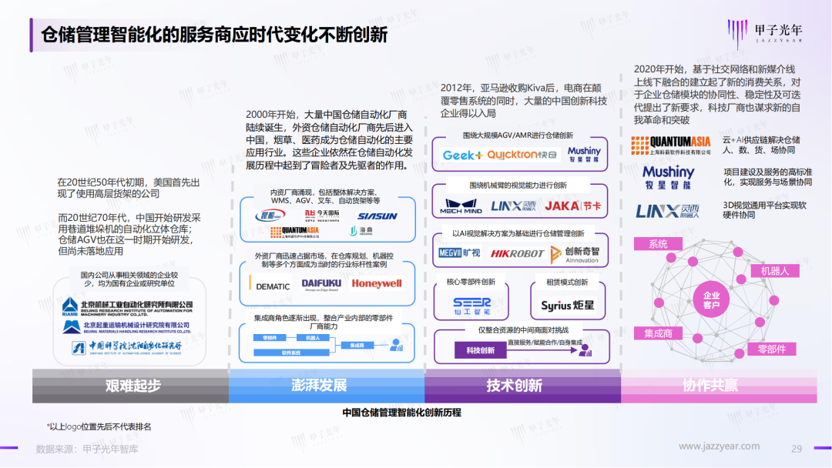Click the footnote *以上logo位置先后不代表排名

tap(99, 426)
